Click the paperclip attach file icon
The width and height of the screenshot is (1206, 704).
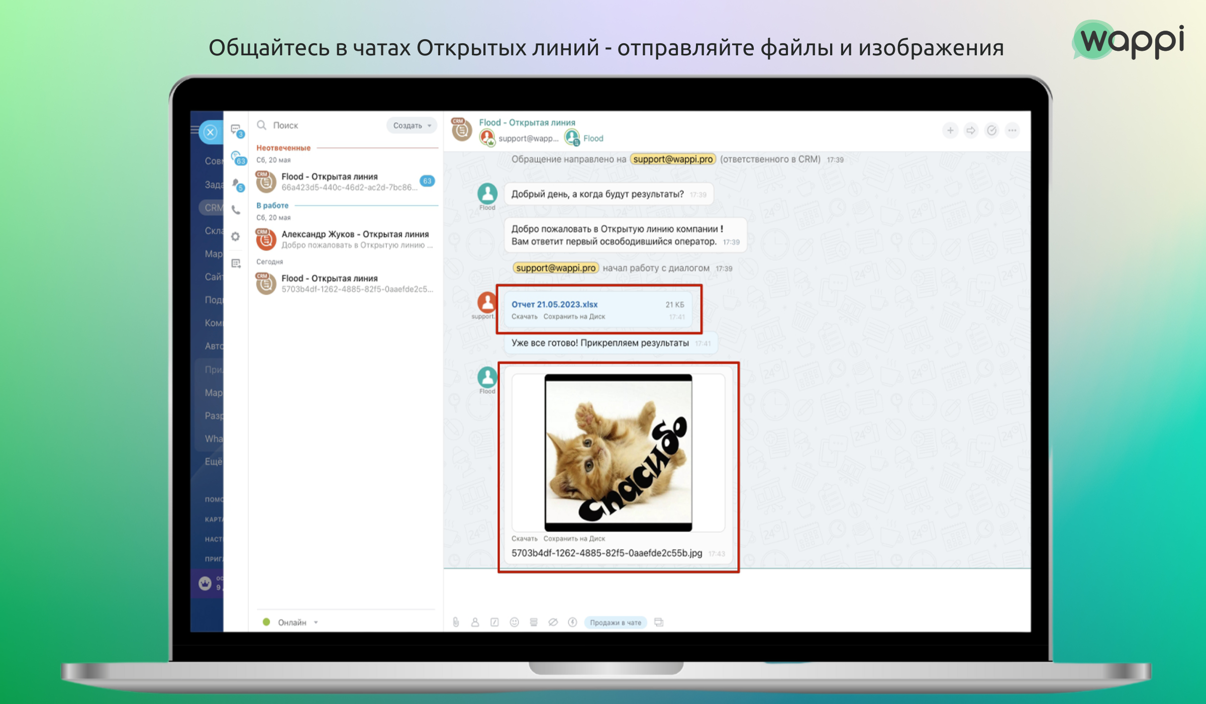tap(456, 622)
